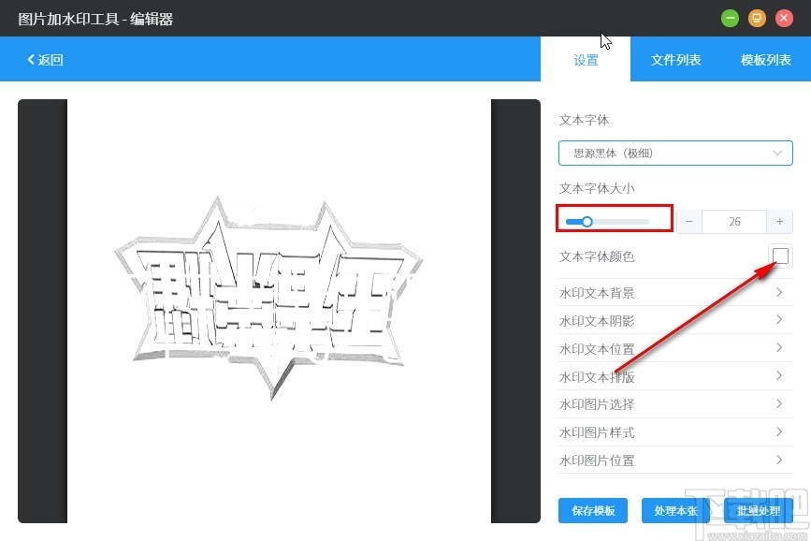Click the 批量处理 button
The image size is (811, 541).
coord(758,511)
